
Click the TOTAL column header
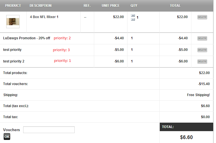[175, 6]
